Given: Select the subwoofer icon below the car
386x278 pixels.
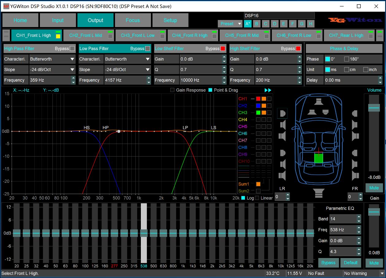Looking at the screenshot, I should tap(319, 193).
